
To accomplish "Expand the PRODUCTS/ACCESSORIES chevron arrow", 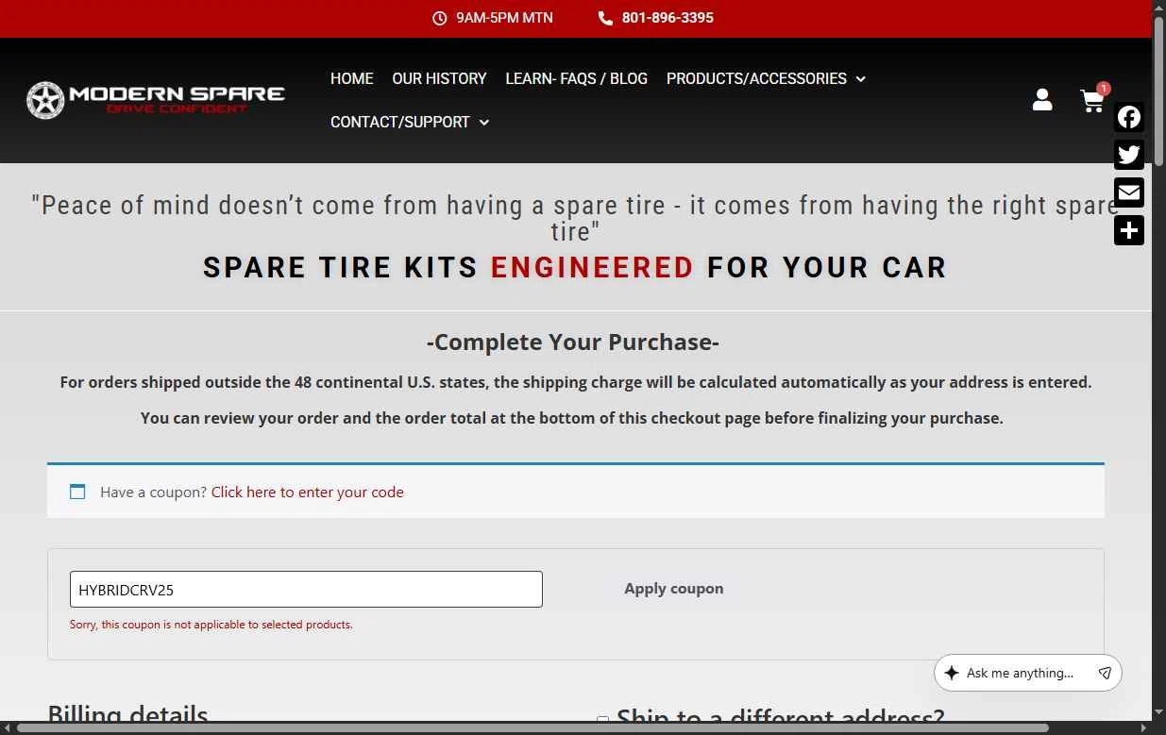I will point(860,79).
